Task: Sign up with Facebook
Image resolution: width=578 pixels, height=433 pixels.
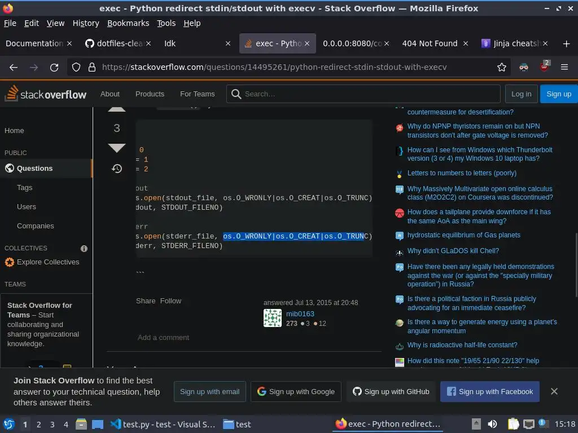Action: tap(490, 392)
